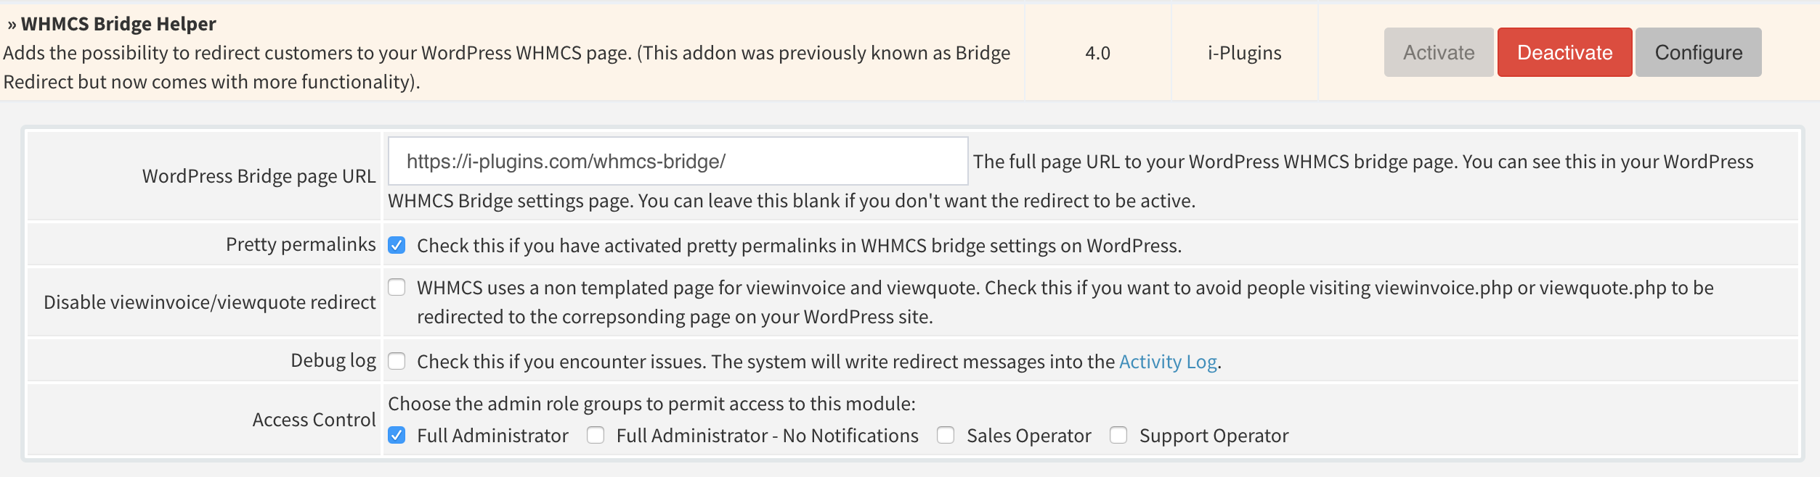Screen dimensions: 1820x477
Task: Select the WHMCS Bridge Helper title
Action: point(118,24)
